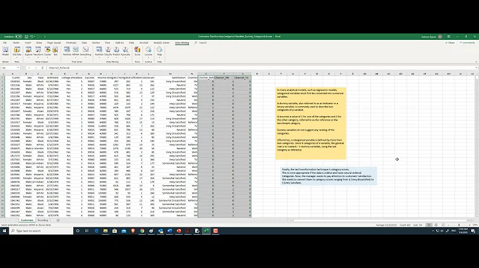Image resolution: width=479 pixels, height=268 pixels.
Task: Toggle the AutoSave switch
Action: (18, 36)
